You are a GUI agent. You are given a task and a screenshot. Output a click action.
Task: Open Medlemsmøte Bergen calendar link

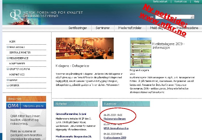(115, 119)
